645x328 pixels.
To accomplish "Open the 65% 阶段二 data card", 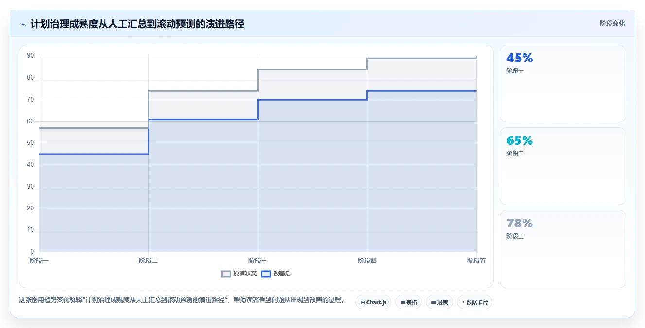I will coord(562,166).
